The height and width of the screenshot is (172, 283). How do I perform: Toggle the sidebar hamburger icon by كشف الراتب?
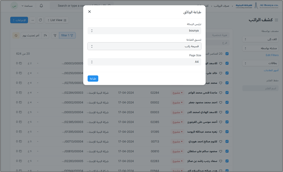pyautogui.click(x=276, y=20)
